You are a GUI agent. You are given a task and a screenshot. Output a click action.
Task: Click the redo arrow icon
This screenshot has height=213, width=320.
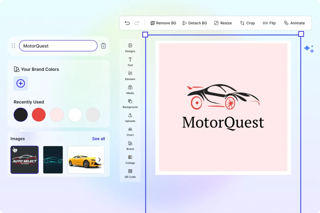(x=137, y=23)
